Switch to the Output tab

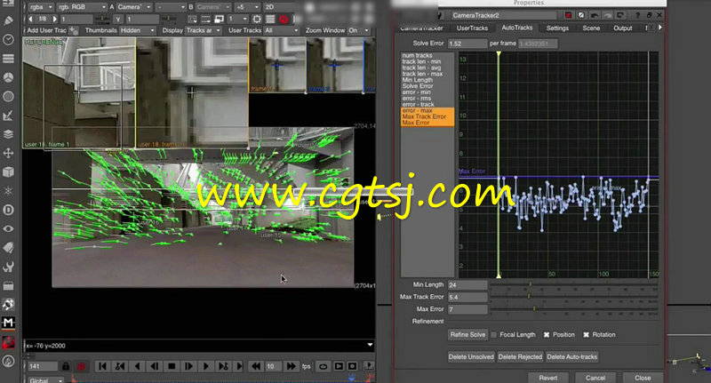(623, 28)
